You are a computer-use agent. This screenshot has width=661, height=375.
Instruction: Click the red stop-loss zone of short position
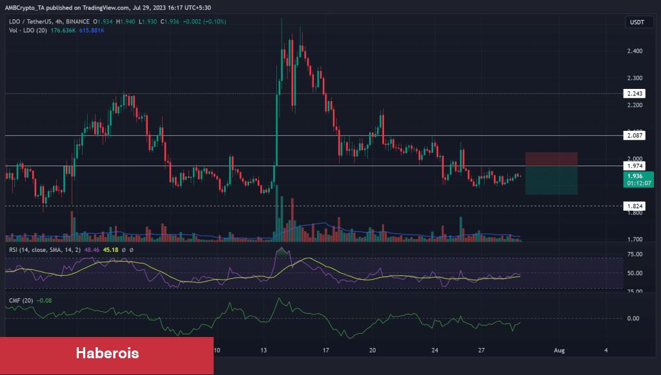coord(551,159)
